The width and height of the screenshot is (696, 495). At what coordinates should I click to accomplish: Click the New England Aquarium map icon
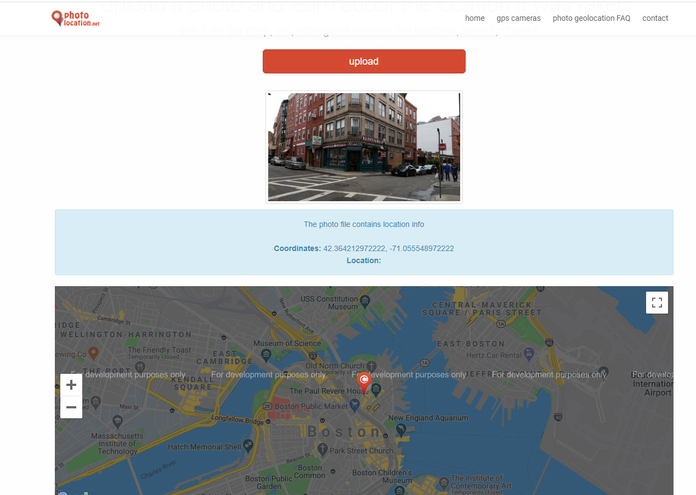click(401, 429)
